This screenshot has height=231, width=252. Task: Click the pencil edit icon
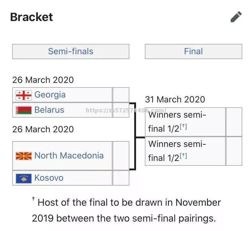tap(236, 17)
